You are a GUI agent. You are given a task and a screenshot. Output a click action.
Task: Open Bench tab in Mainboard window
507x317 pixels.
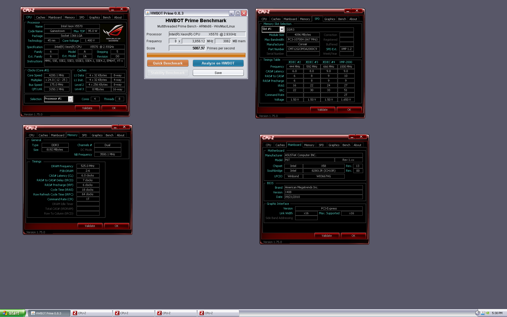[346, 145]
